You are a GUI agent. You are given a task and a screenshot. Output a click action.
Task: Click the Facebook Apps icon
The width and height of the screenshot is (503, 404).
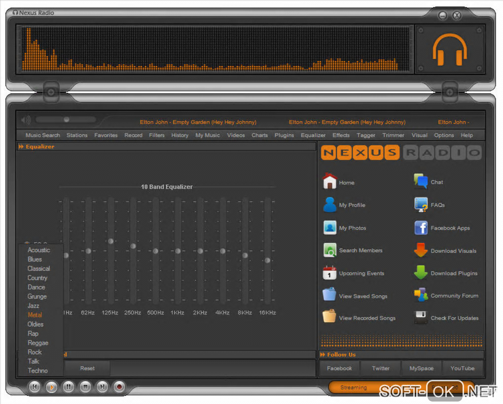[x=421, y=228]
